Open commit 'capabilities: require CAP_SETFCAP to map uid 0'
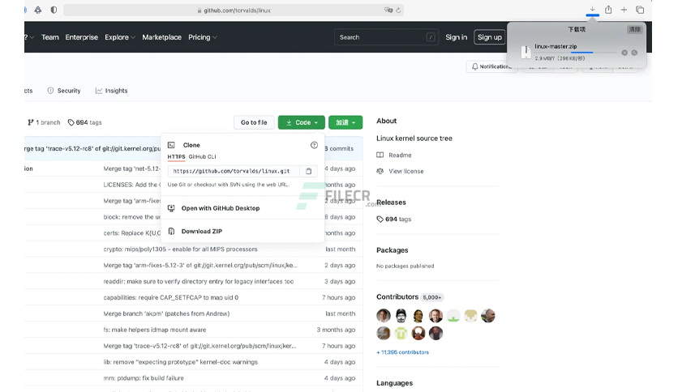 tap(171, 297)
